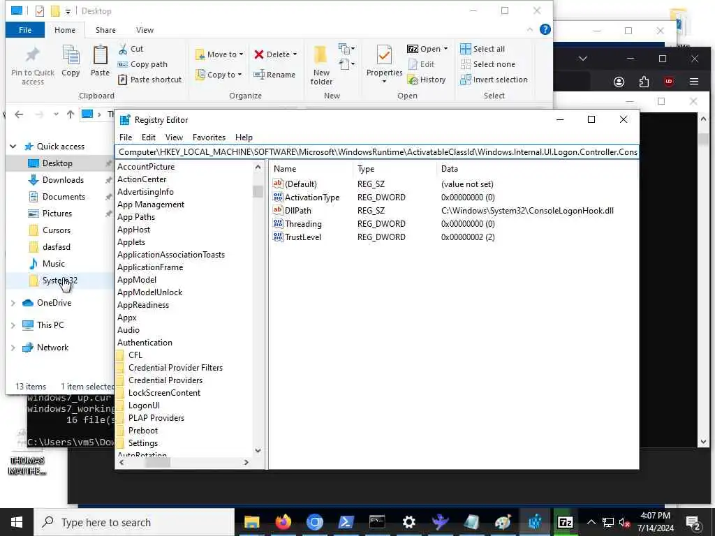Switch to the Share ribbon tab

pos(105,30)
